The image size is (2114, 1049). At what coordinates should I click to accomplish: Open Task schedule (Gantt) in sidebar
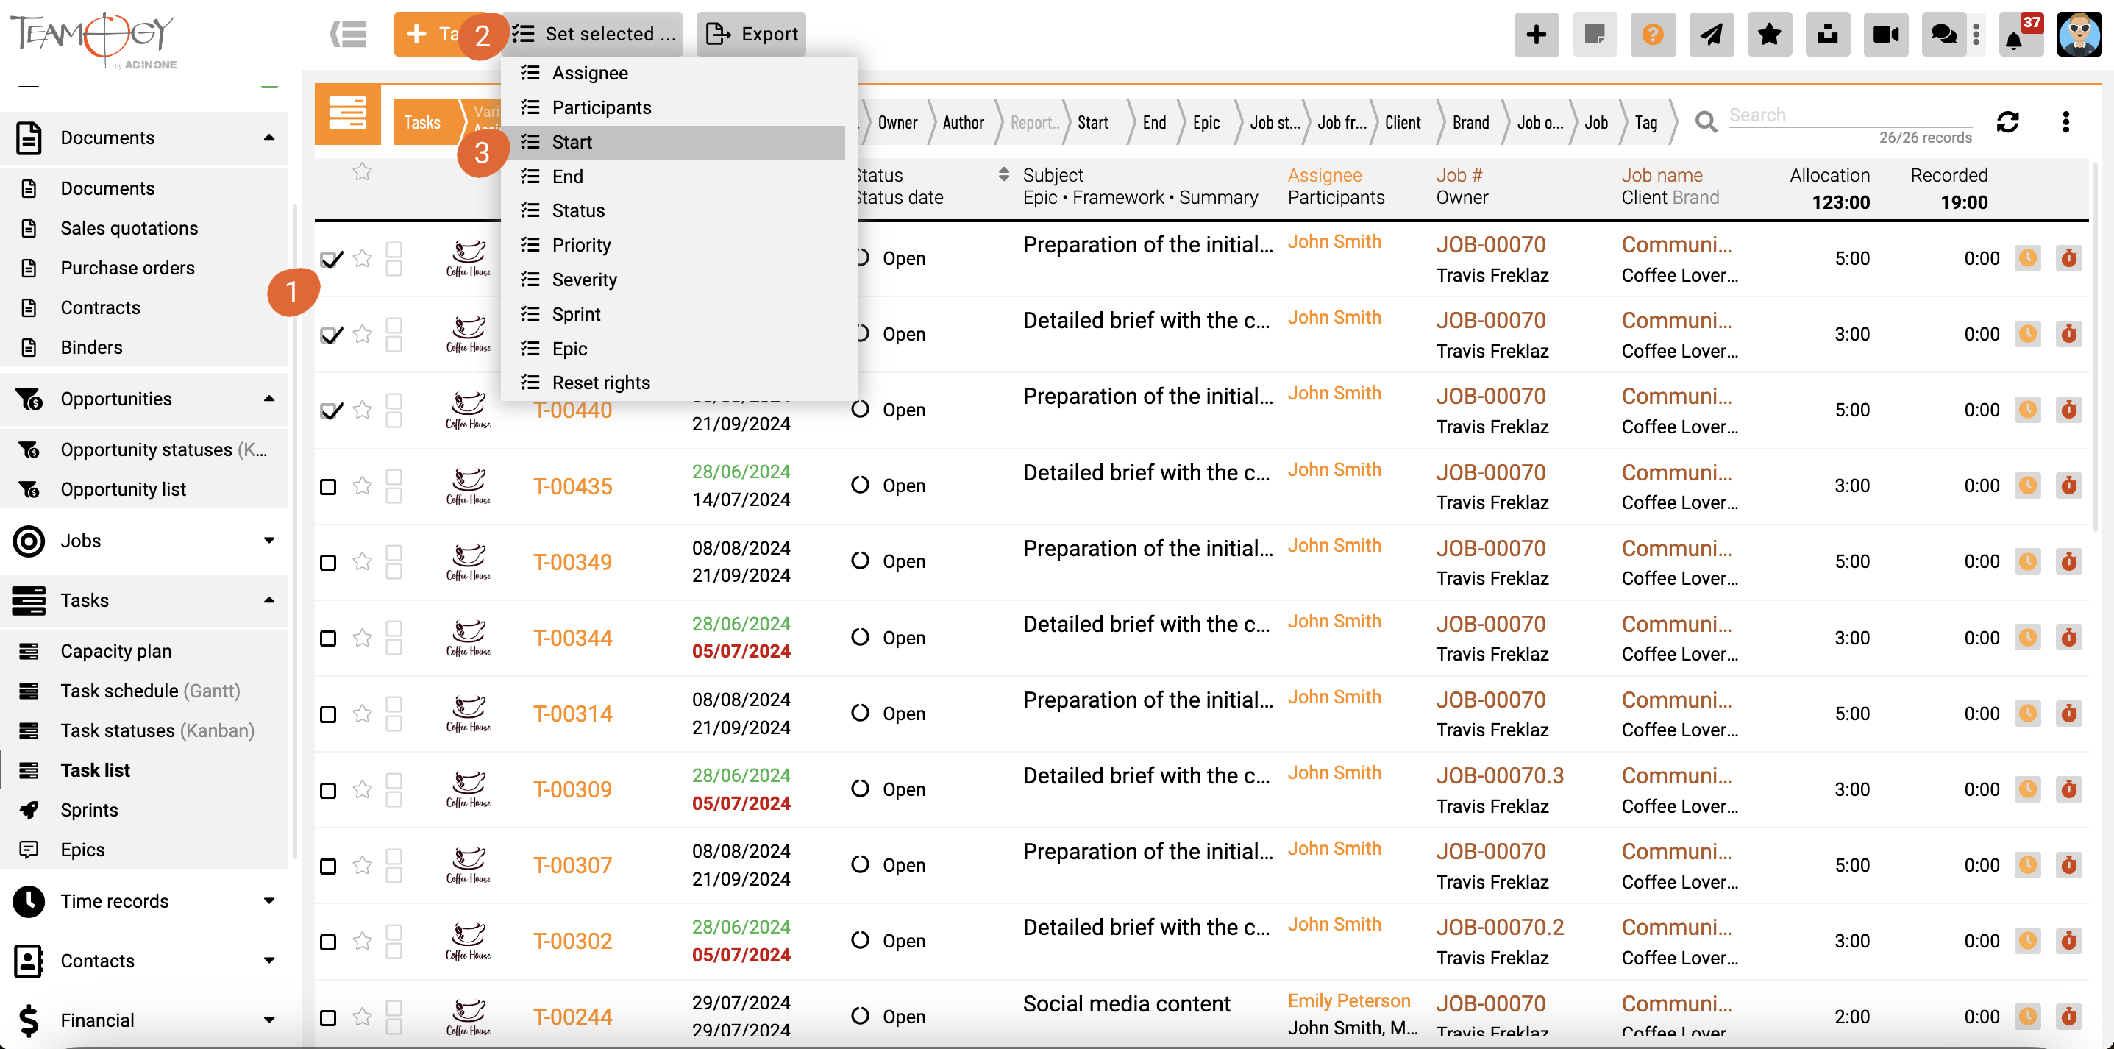[150, 691]
